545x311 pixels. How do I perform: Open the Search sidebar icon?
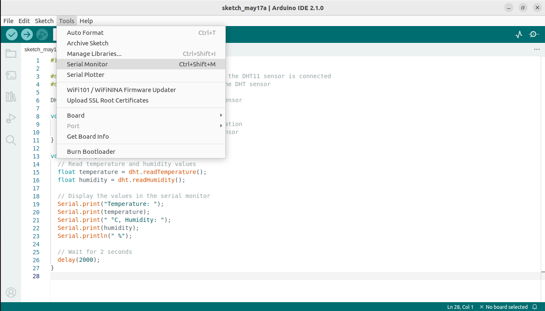(11, 140)
